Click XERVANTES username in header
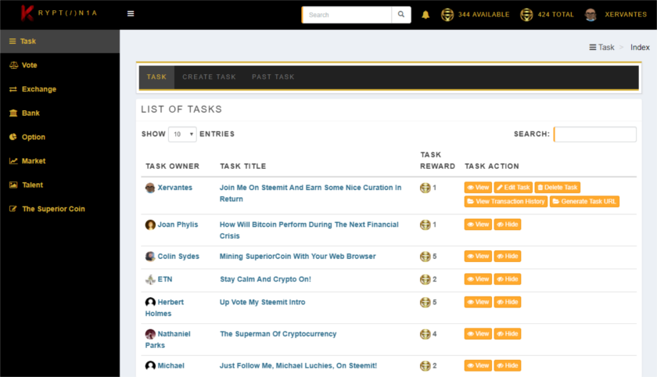The width and height of the screenshot is (657, 377). [626, 15]
